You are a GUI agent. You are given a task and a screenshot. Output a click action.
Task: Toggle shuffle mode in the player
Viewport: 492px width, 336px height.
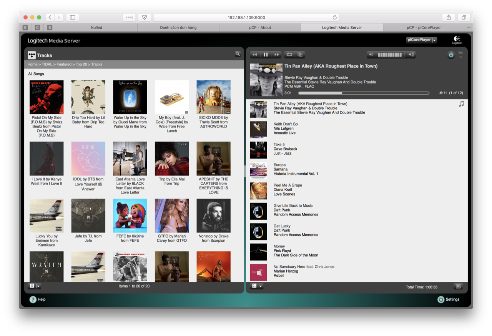coord(300,55)
